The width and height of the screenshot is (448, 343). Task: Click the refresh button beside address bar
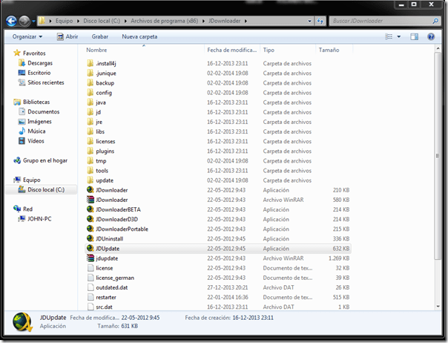(320, 21)
